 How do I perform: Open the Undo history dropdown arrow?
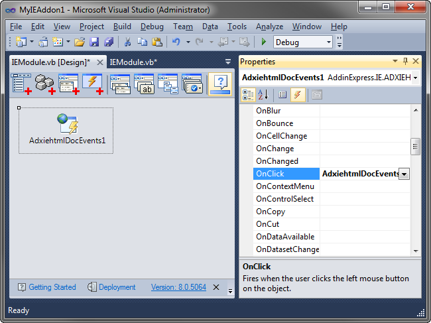pos(188,42)
